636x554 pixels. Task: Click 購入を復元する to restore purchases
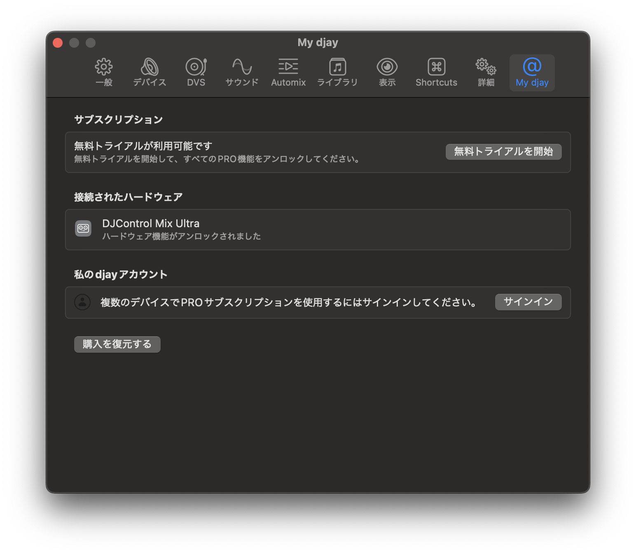click(x=117, y=344)
